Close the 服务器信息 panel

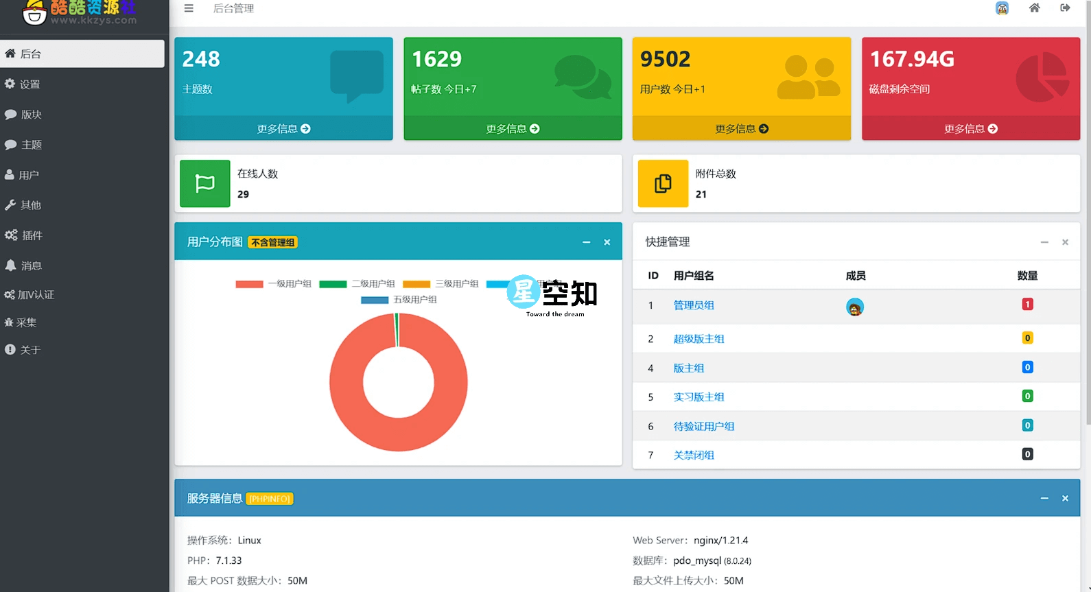1065,499
